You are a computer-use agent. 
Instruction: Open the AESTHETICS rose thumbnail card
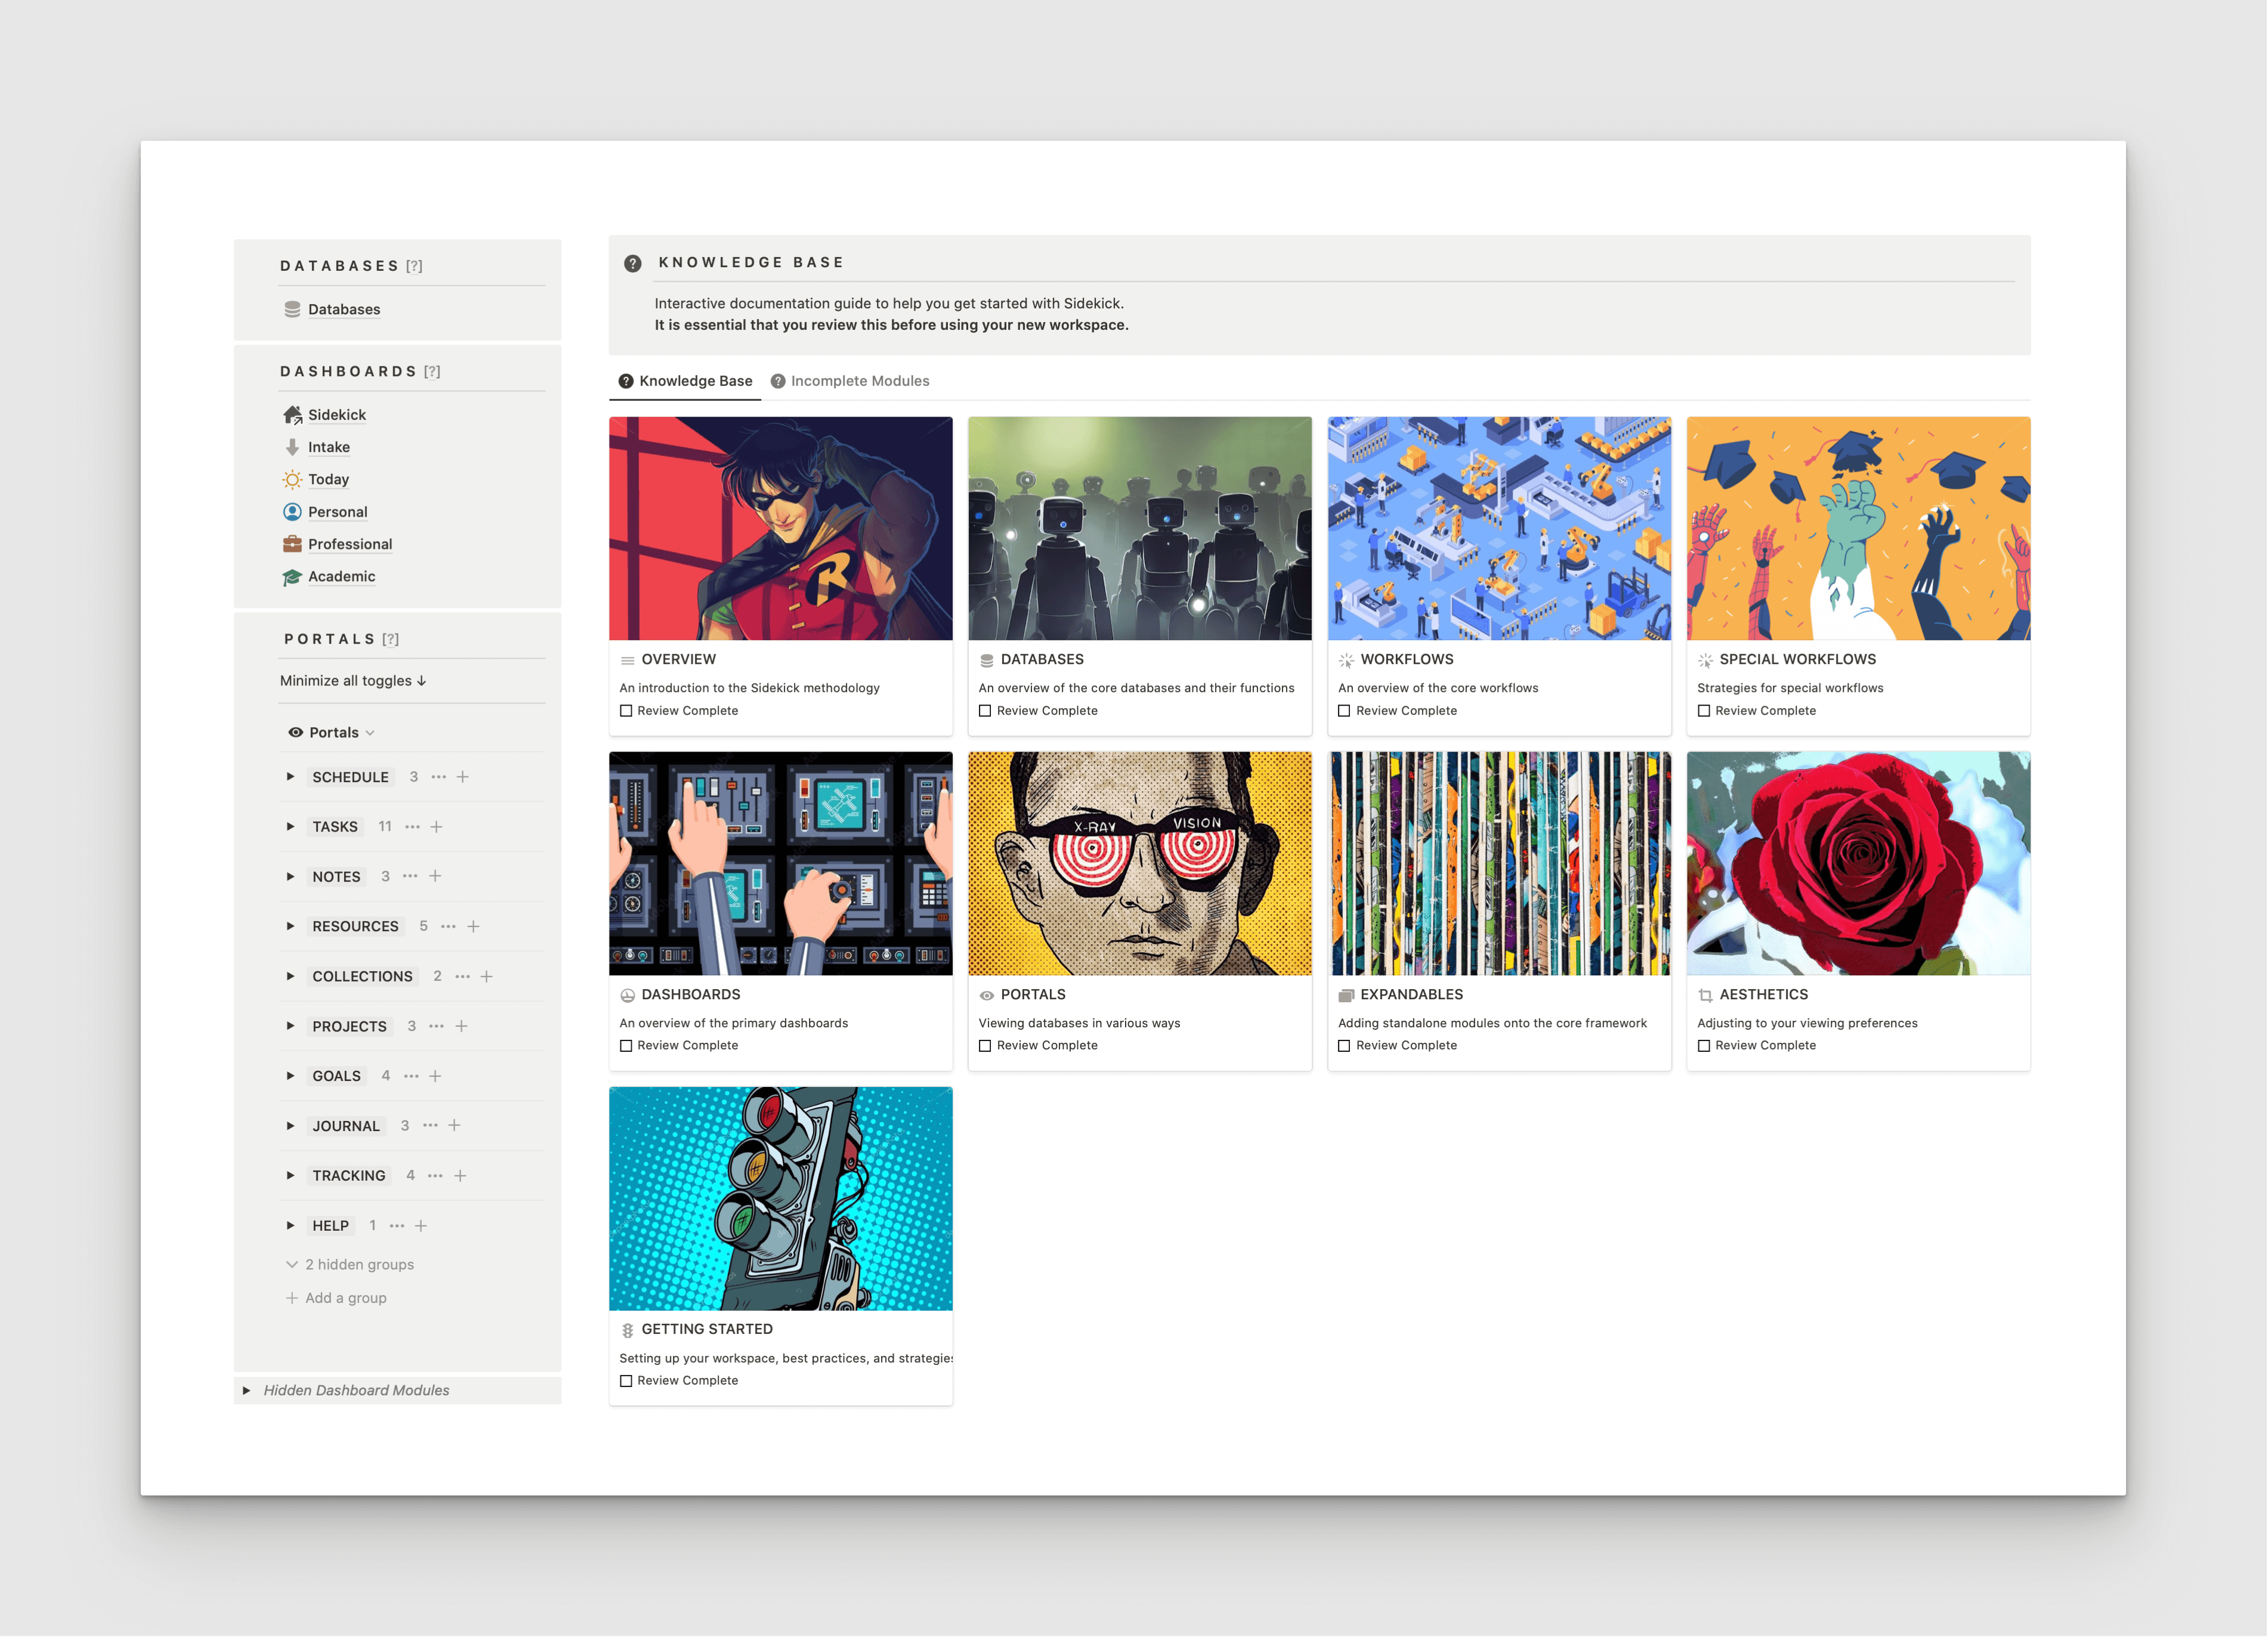tap(1858, 864)
